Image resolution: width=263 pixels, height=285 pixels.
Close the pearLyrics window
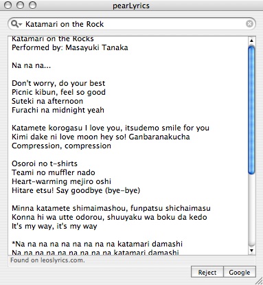click(x=8, y=5)
